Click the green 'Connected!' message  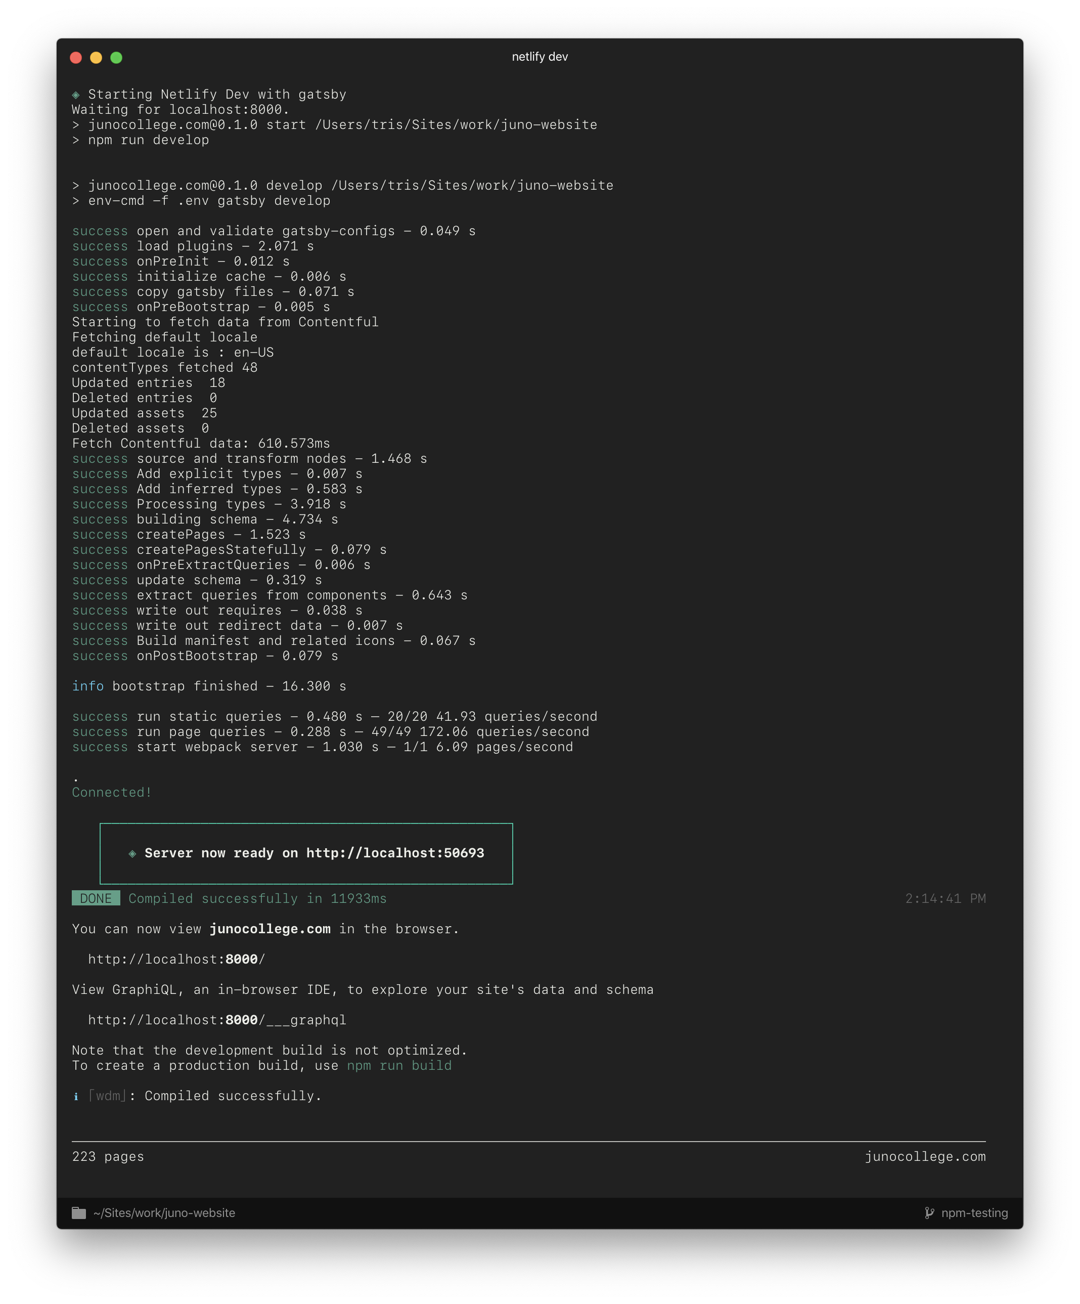[x=112, y=792]
